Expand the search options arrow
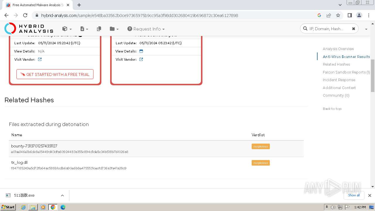 366,29
